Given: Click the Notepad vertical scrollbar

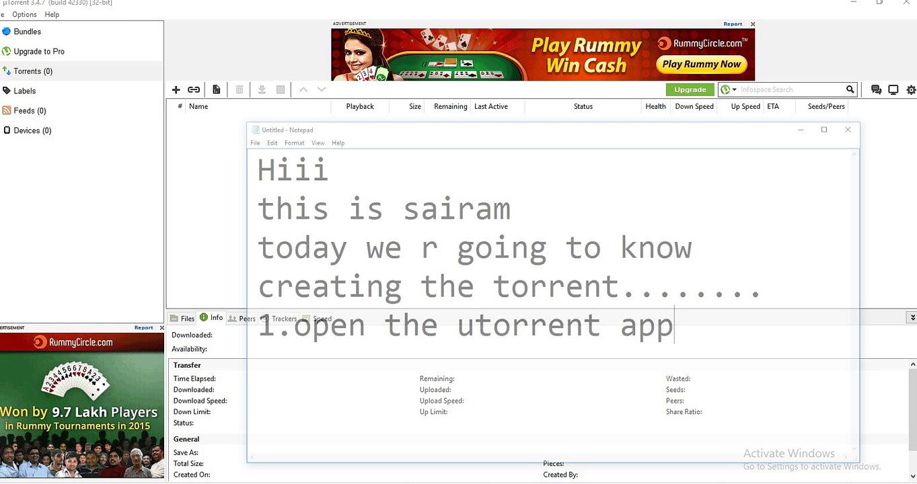Looking at the screenshot, I should point(855,301).
